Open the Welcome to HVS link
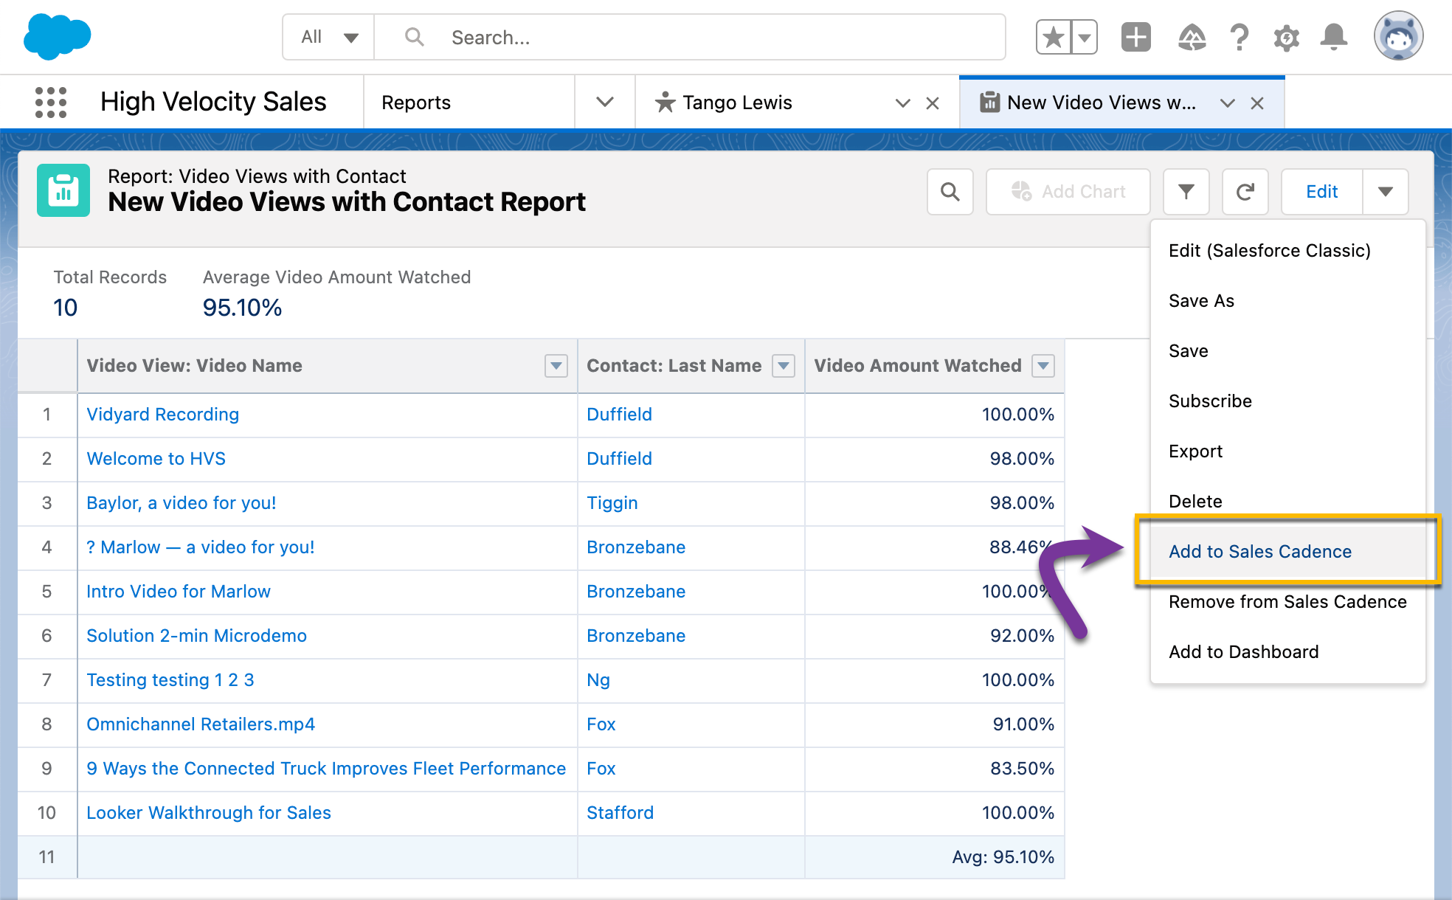 pos(156,459)
